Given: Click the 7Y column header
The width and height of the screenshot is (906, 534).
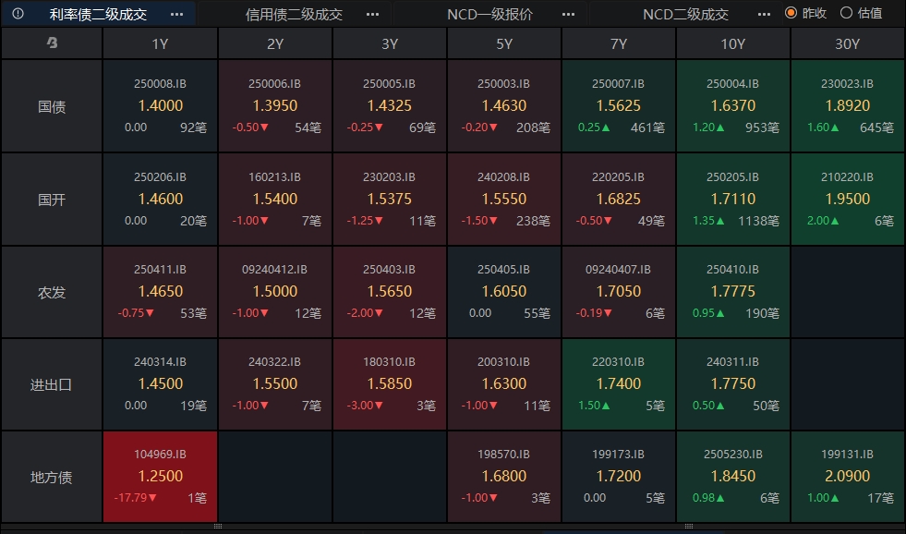Looking at the screenshot, I should 618,44.
